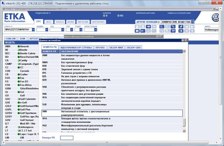The width and height of the screenshot is (224, 146).
Task: Open the ОБЗОР GKB tab
Action: (134, 47)
